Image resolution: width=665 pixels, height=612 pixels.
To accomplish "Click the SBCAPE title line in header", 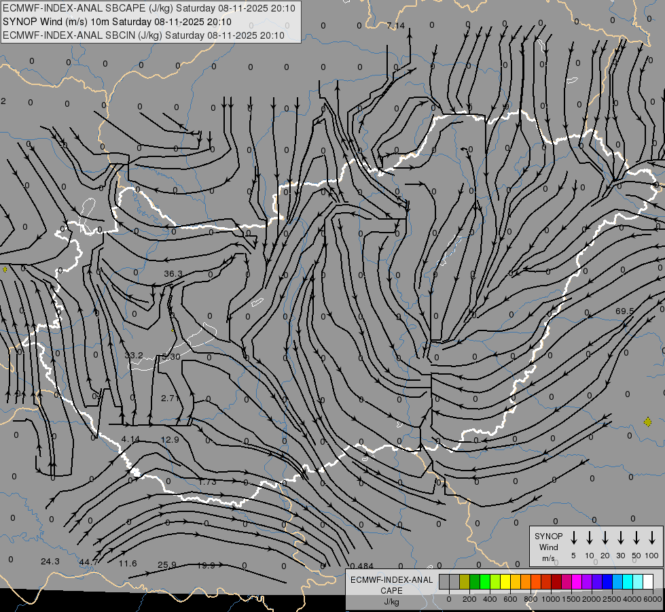I will point(149,8).
